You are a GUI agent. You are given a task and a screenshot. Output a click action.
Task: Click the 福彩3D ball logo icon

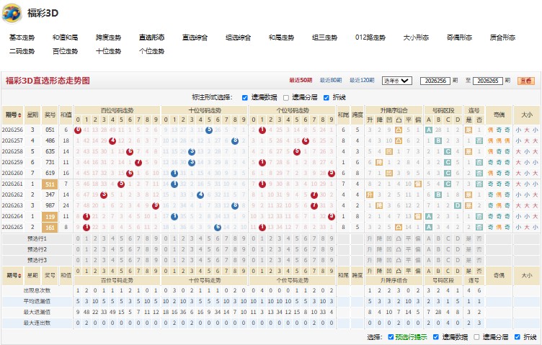(x=12, y=13)
